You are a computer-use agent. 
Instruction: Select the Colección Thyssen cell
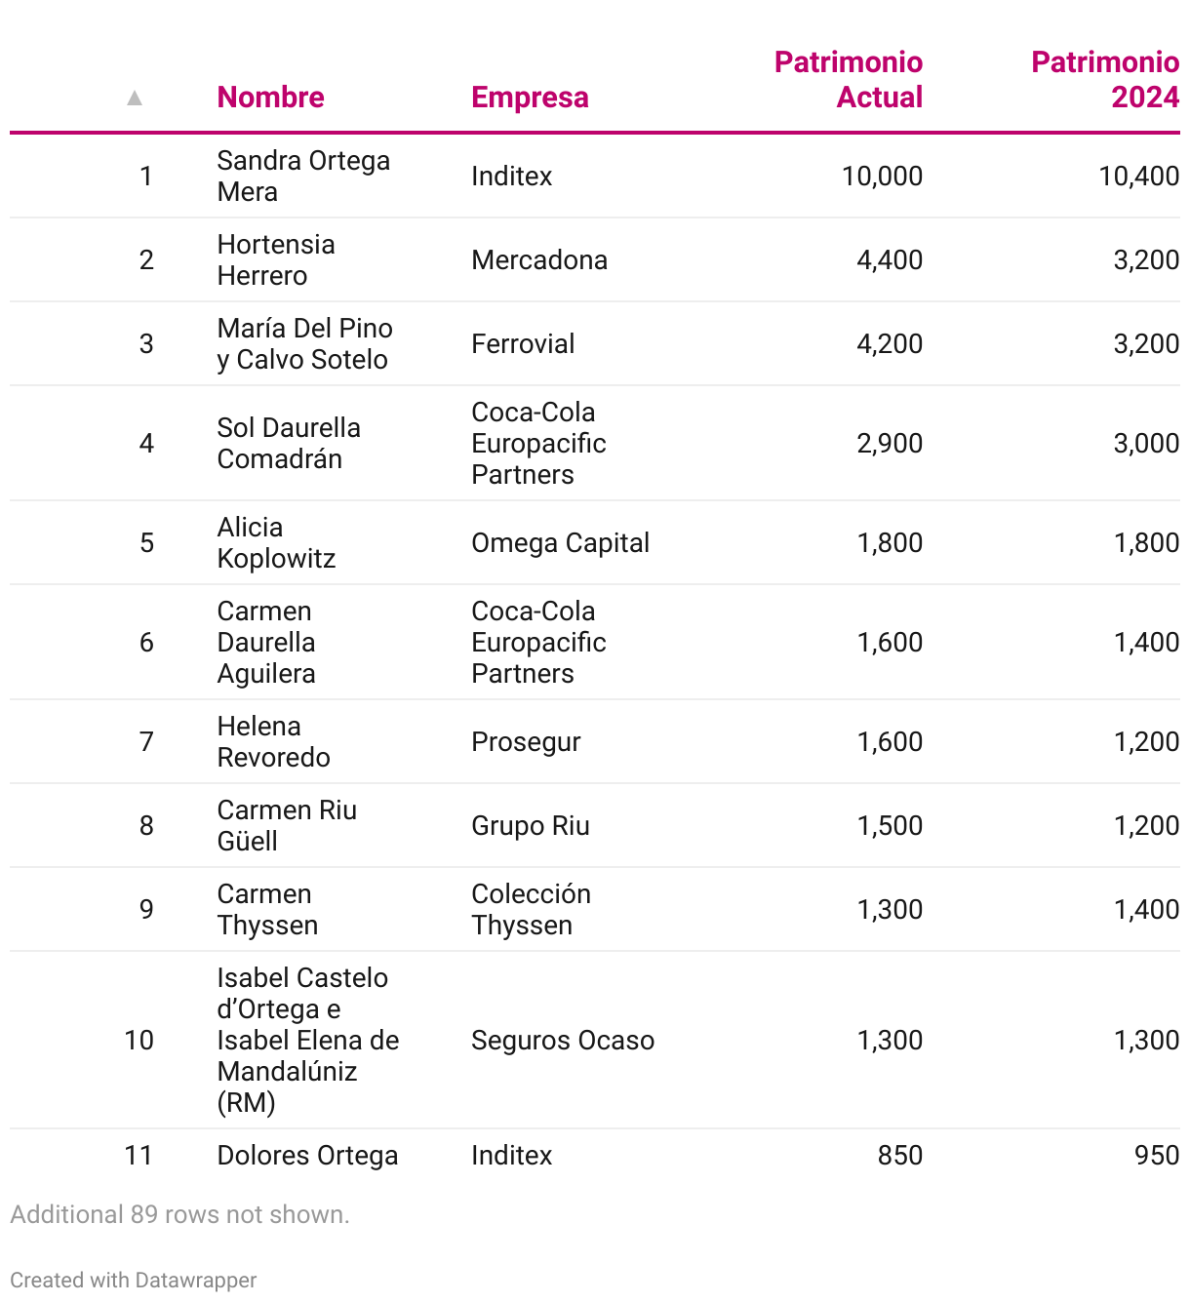[x=531, y=910]
